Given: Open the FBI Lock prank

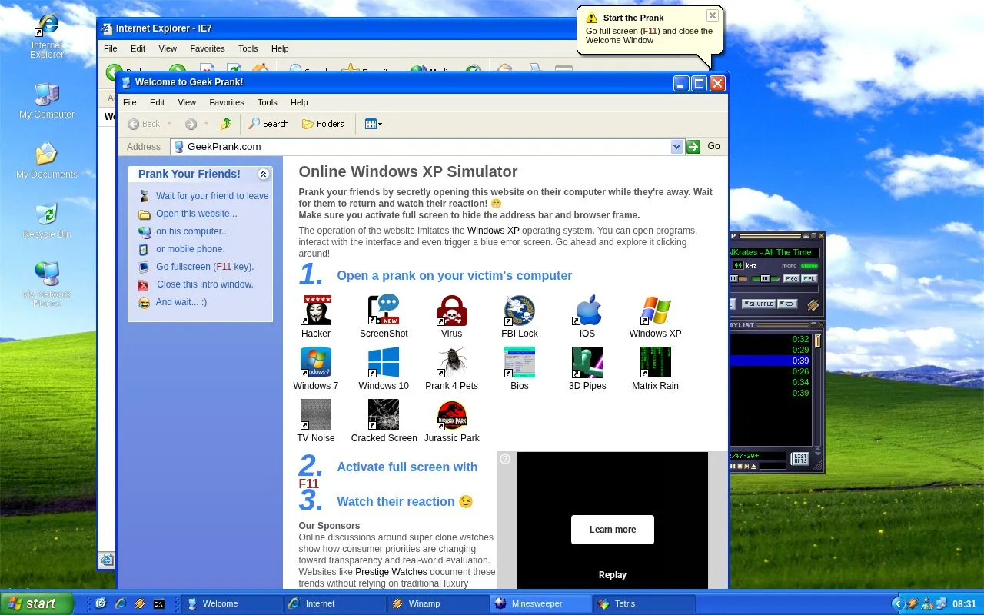Looking at the screenshot, I should 520,317.
